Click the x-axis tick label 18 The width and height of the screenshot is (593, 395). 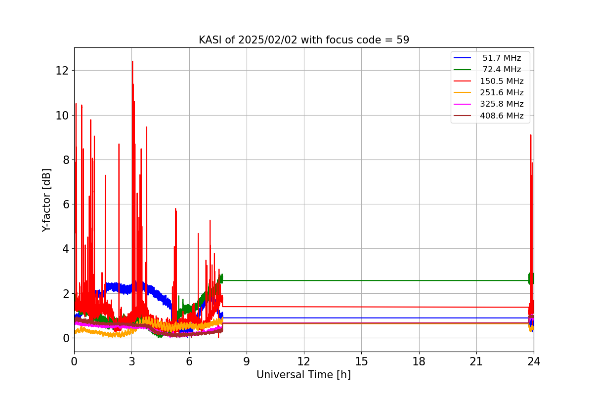click(419, 361)
